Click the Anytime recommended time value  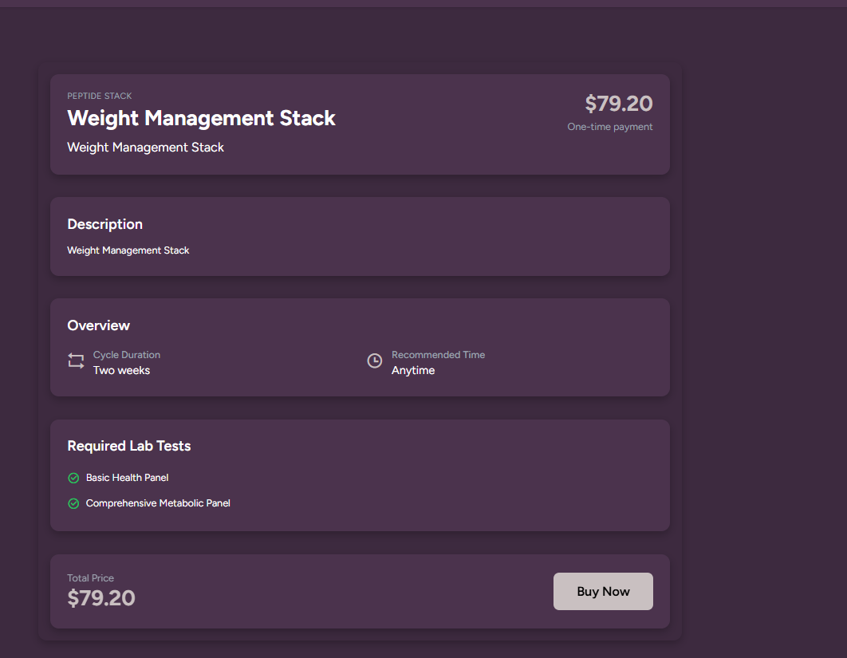412,370
